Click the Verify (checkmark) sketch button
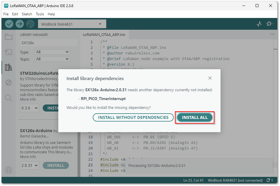Viewport: 280px width, 186px height. [9, 24]
